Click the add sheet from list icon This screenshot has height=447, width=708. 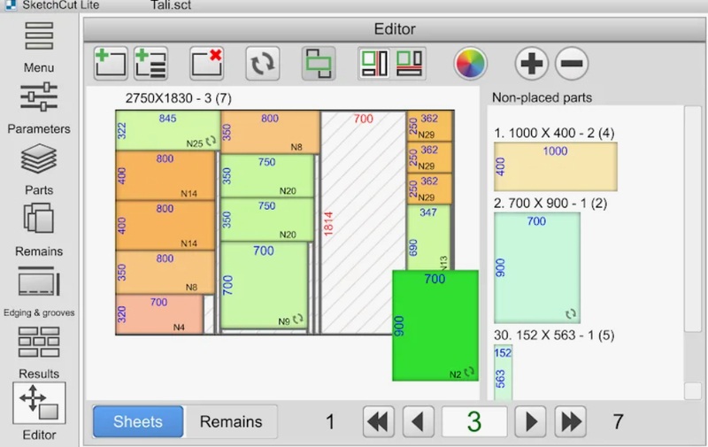tap(151, 63)
